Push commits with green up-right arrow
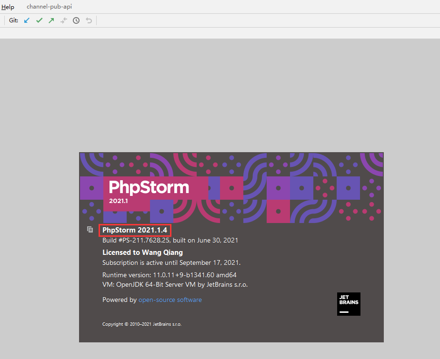This screenshot has height=359, width=440. coord(51,20)
